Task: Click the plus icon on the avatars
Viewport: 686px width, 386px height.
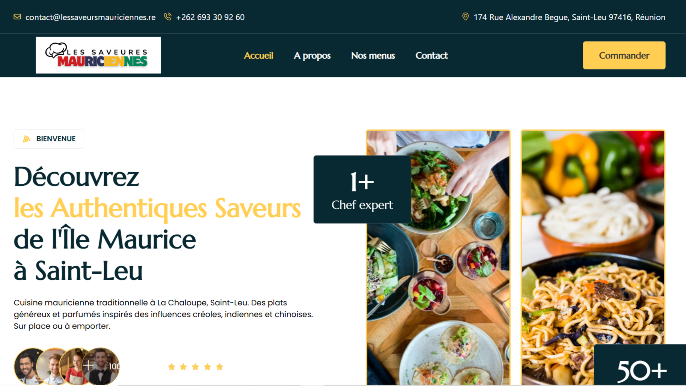Action: pyautogui.click(x=88, y=365)
